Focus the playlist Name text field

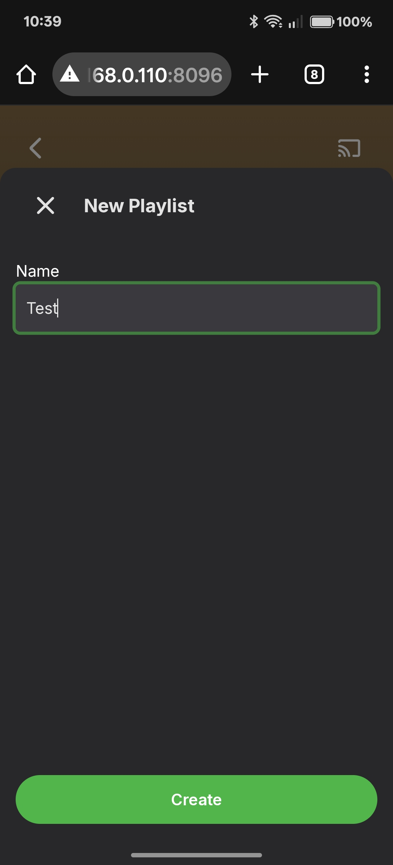(x=196, y=308)
